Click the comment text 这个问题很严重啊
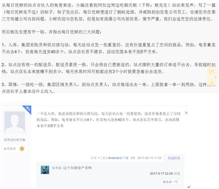Viewport: 219px width, 189px height. [x=77, y=168]
